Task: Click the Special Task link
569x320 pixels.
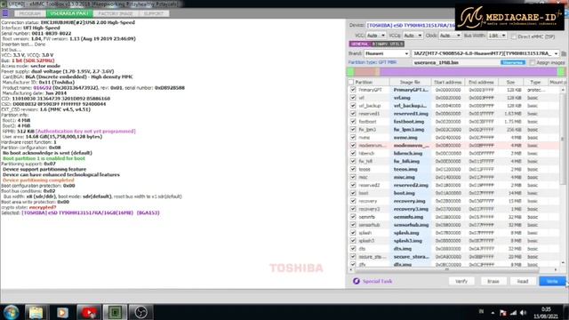Action: click(x=377, y=281)
